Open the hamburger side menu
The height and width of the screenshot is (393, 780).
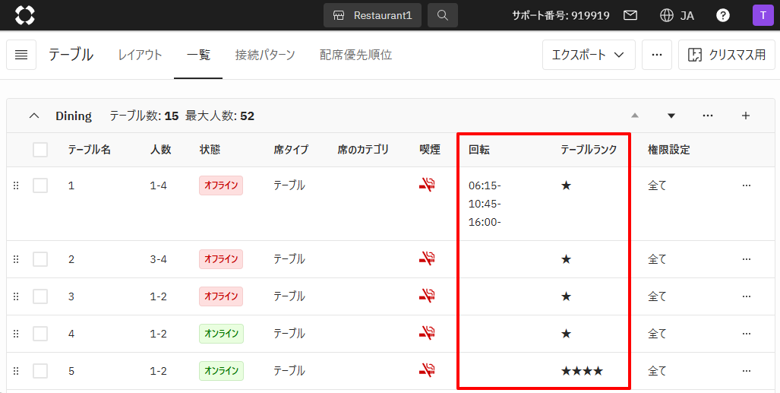click(21, 55)
